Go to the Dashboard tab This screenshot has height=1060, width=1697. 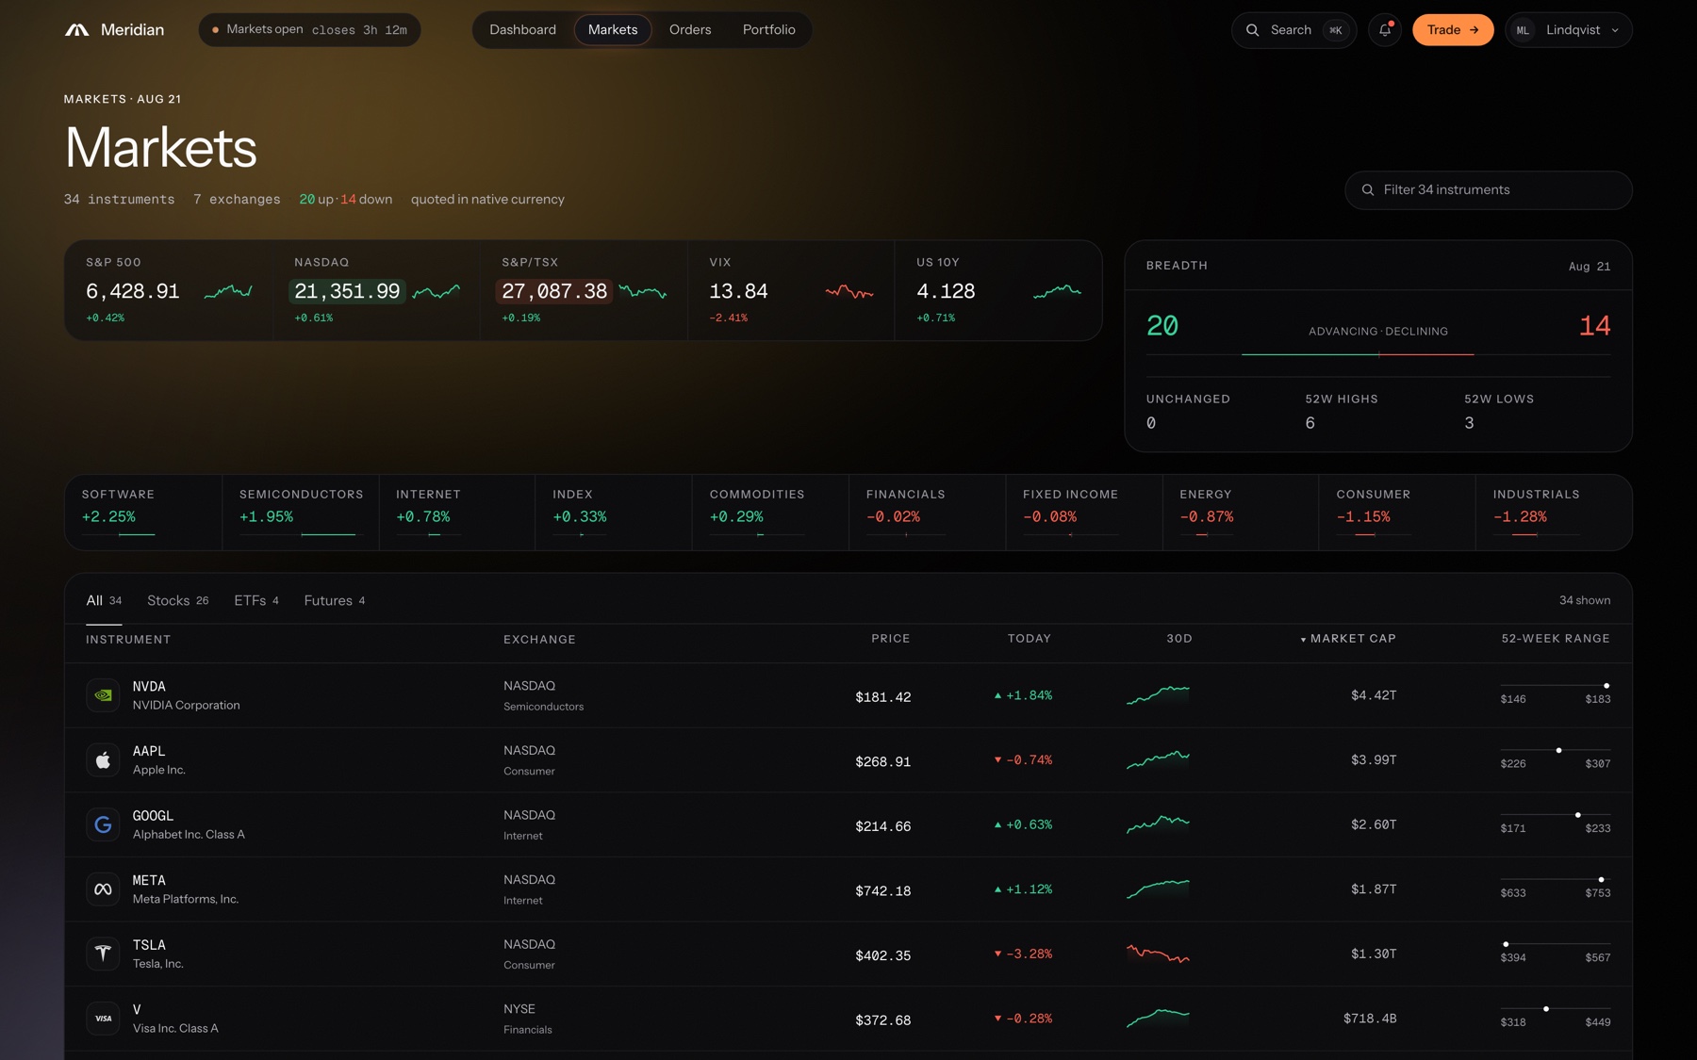(x=522, y=30)
